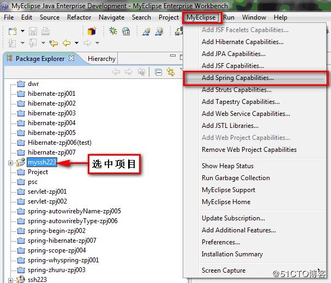Choose Remove Web Project Capabilities
The height and width of the screenshot is (283, 331).
(x=255, y=150)
